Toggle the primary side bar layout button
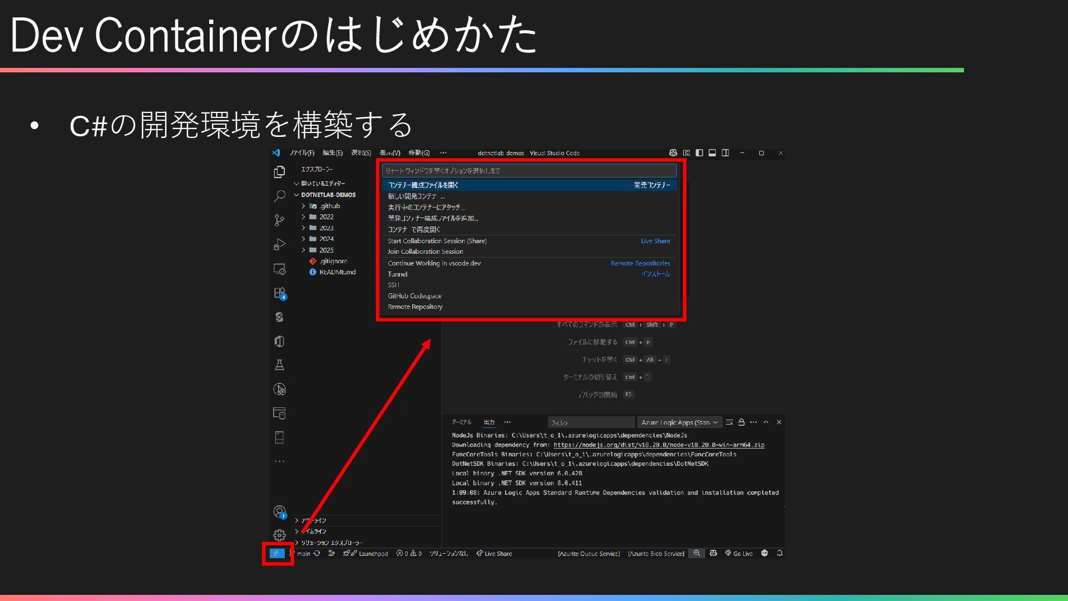Screen dimensions: 1068x601 (699, 153)
